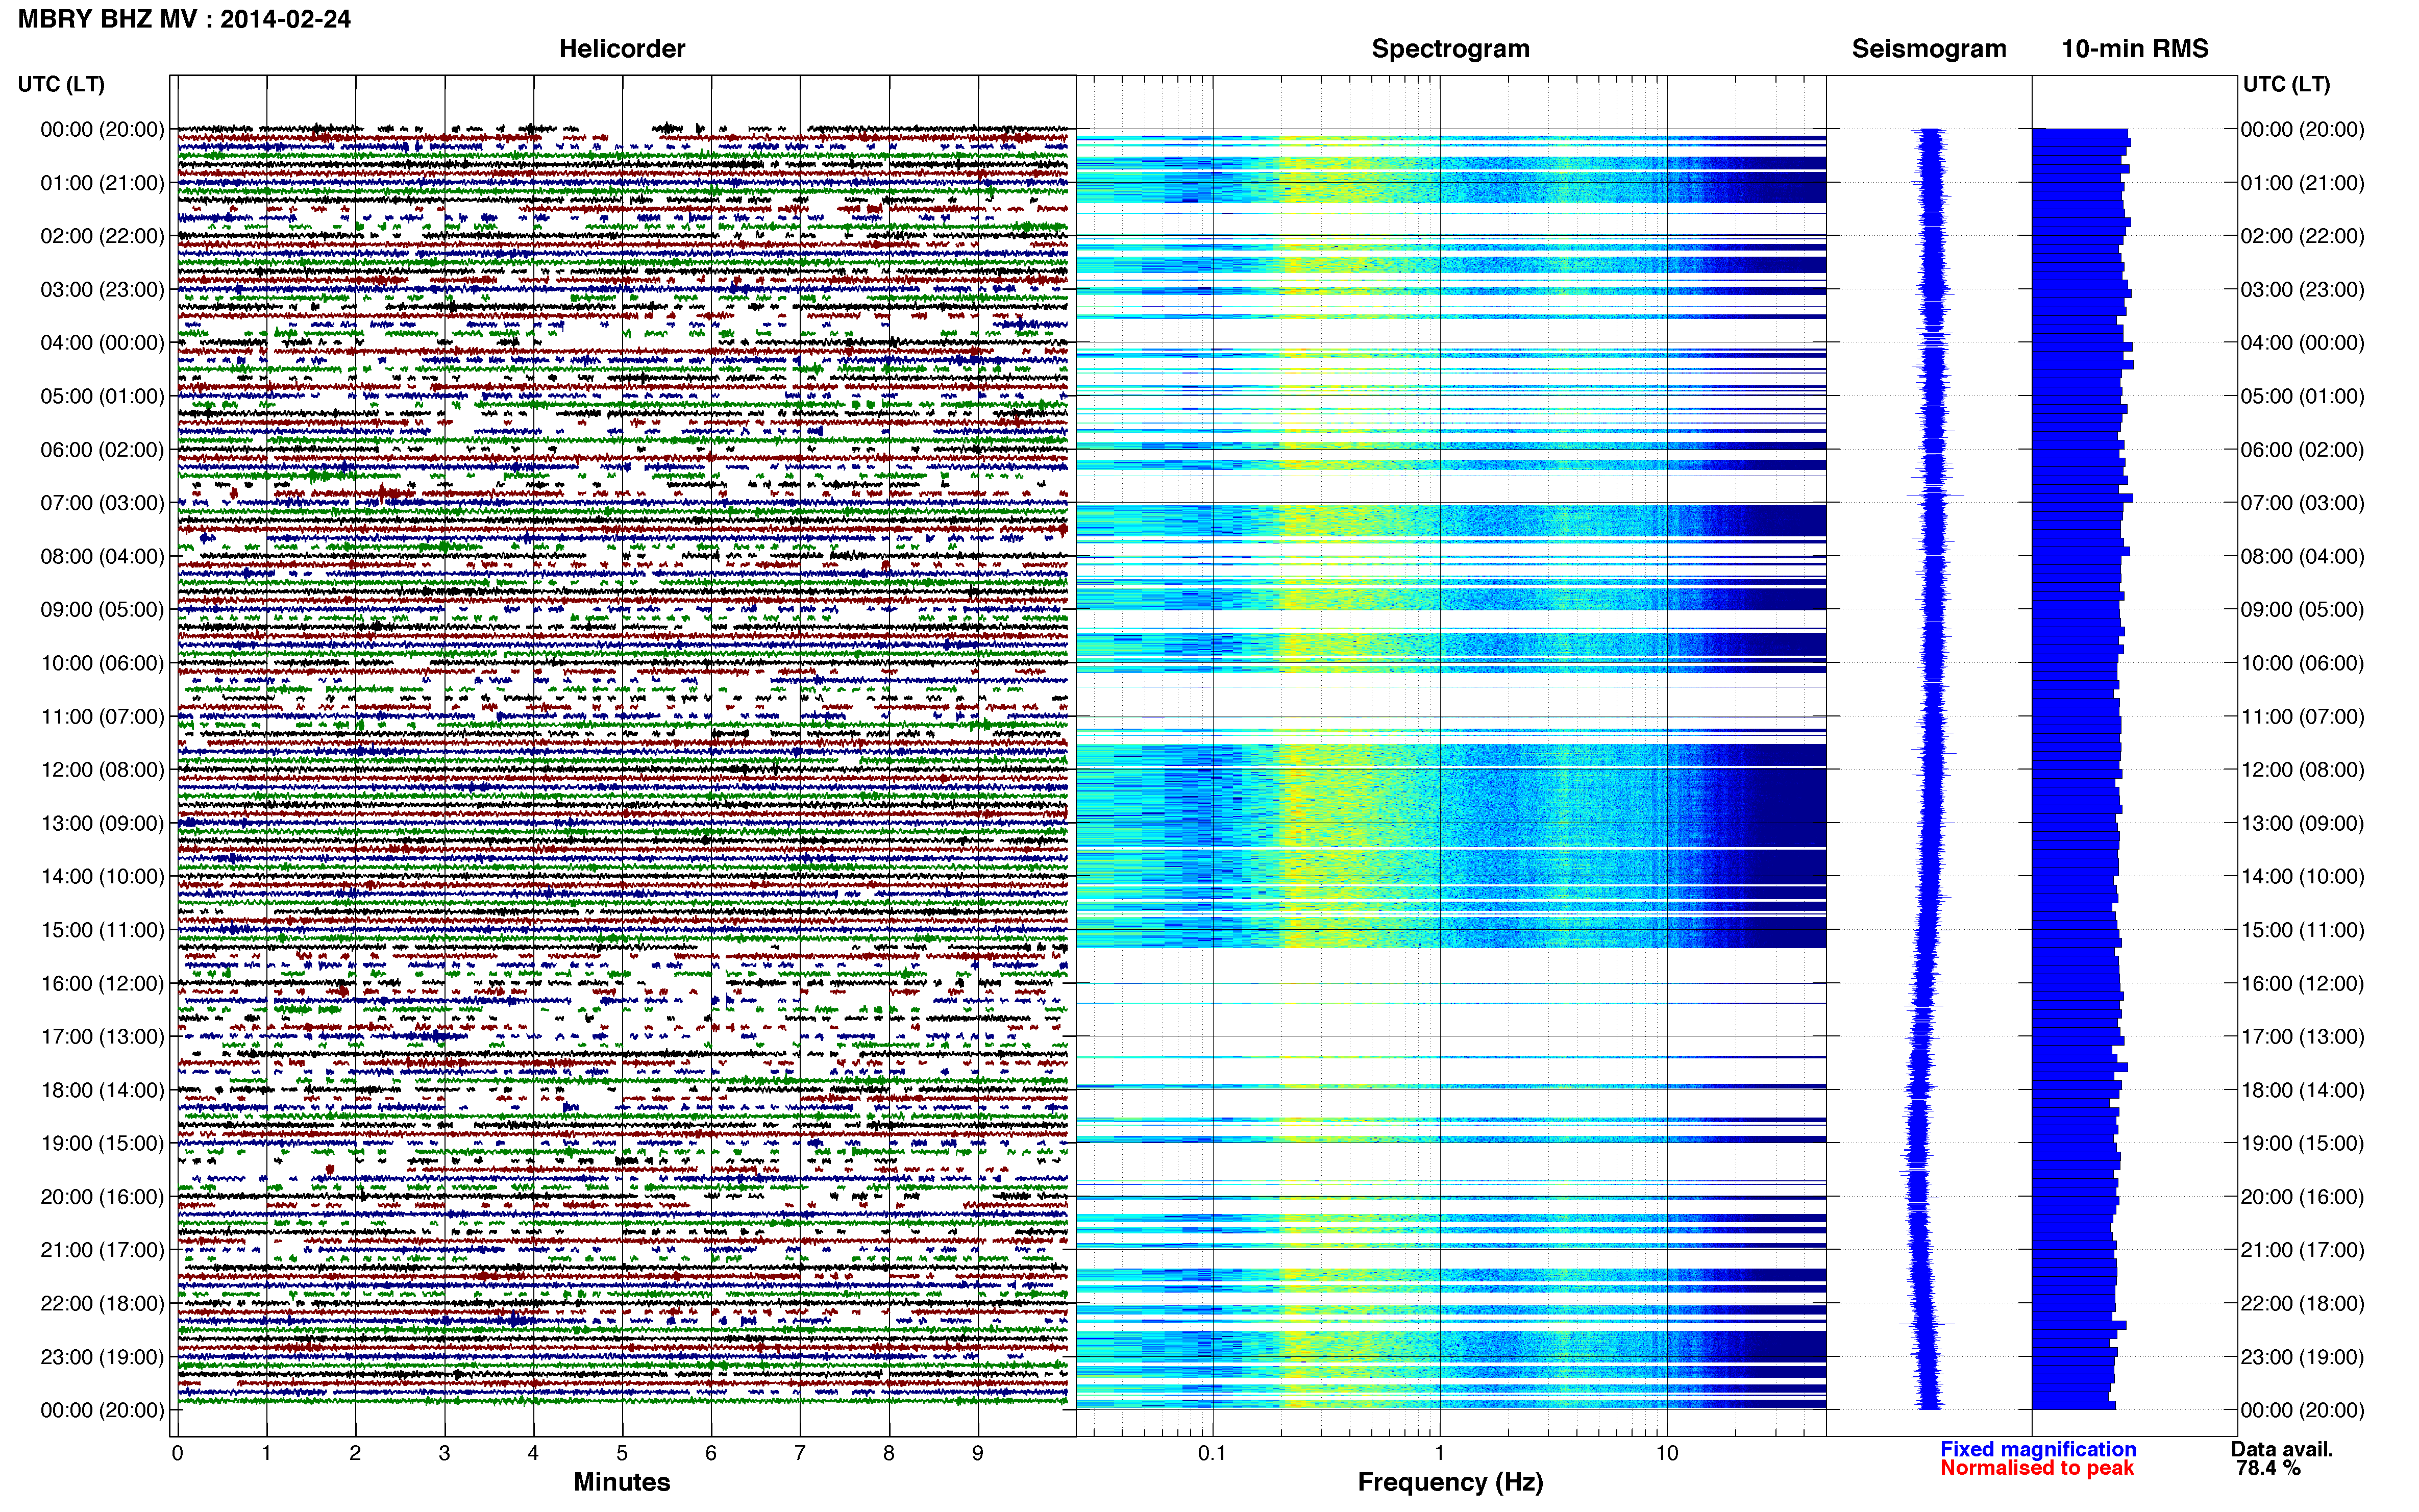Click the left-axis 15:00 (11:00) label
Screen dimensions: 2419x1512
pos(102,929)
